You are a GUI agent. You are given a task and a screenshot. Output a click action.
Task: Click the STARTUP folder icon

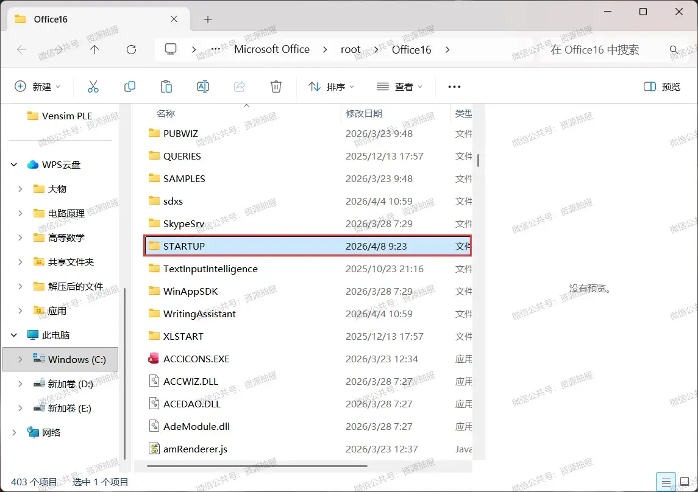[154, 245]
